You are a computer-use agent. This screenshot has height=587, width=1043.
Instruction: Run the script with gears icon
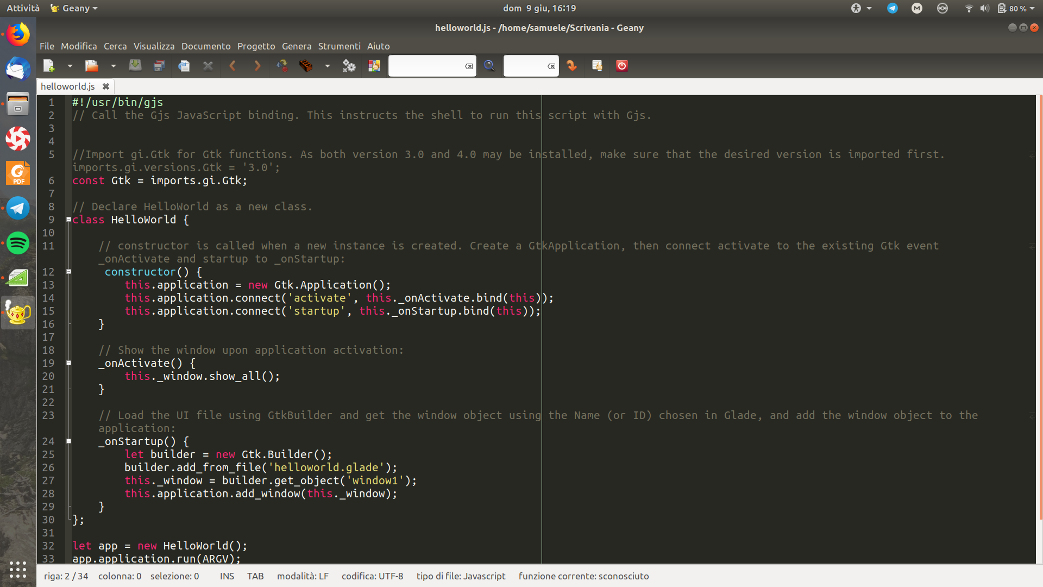(x=349, y=66)
